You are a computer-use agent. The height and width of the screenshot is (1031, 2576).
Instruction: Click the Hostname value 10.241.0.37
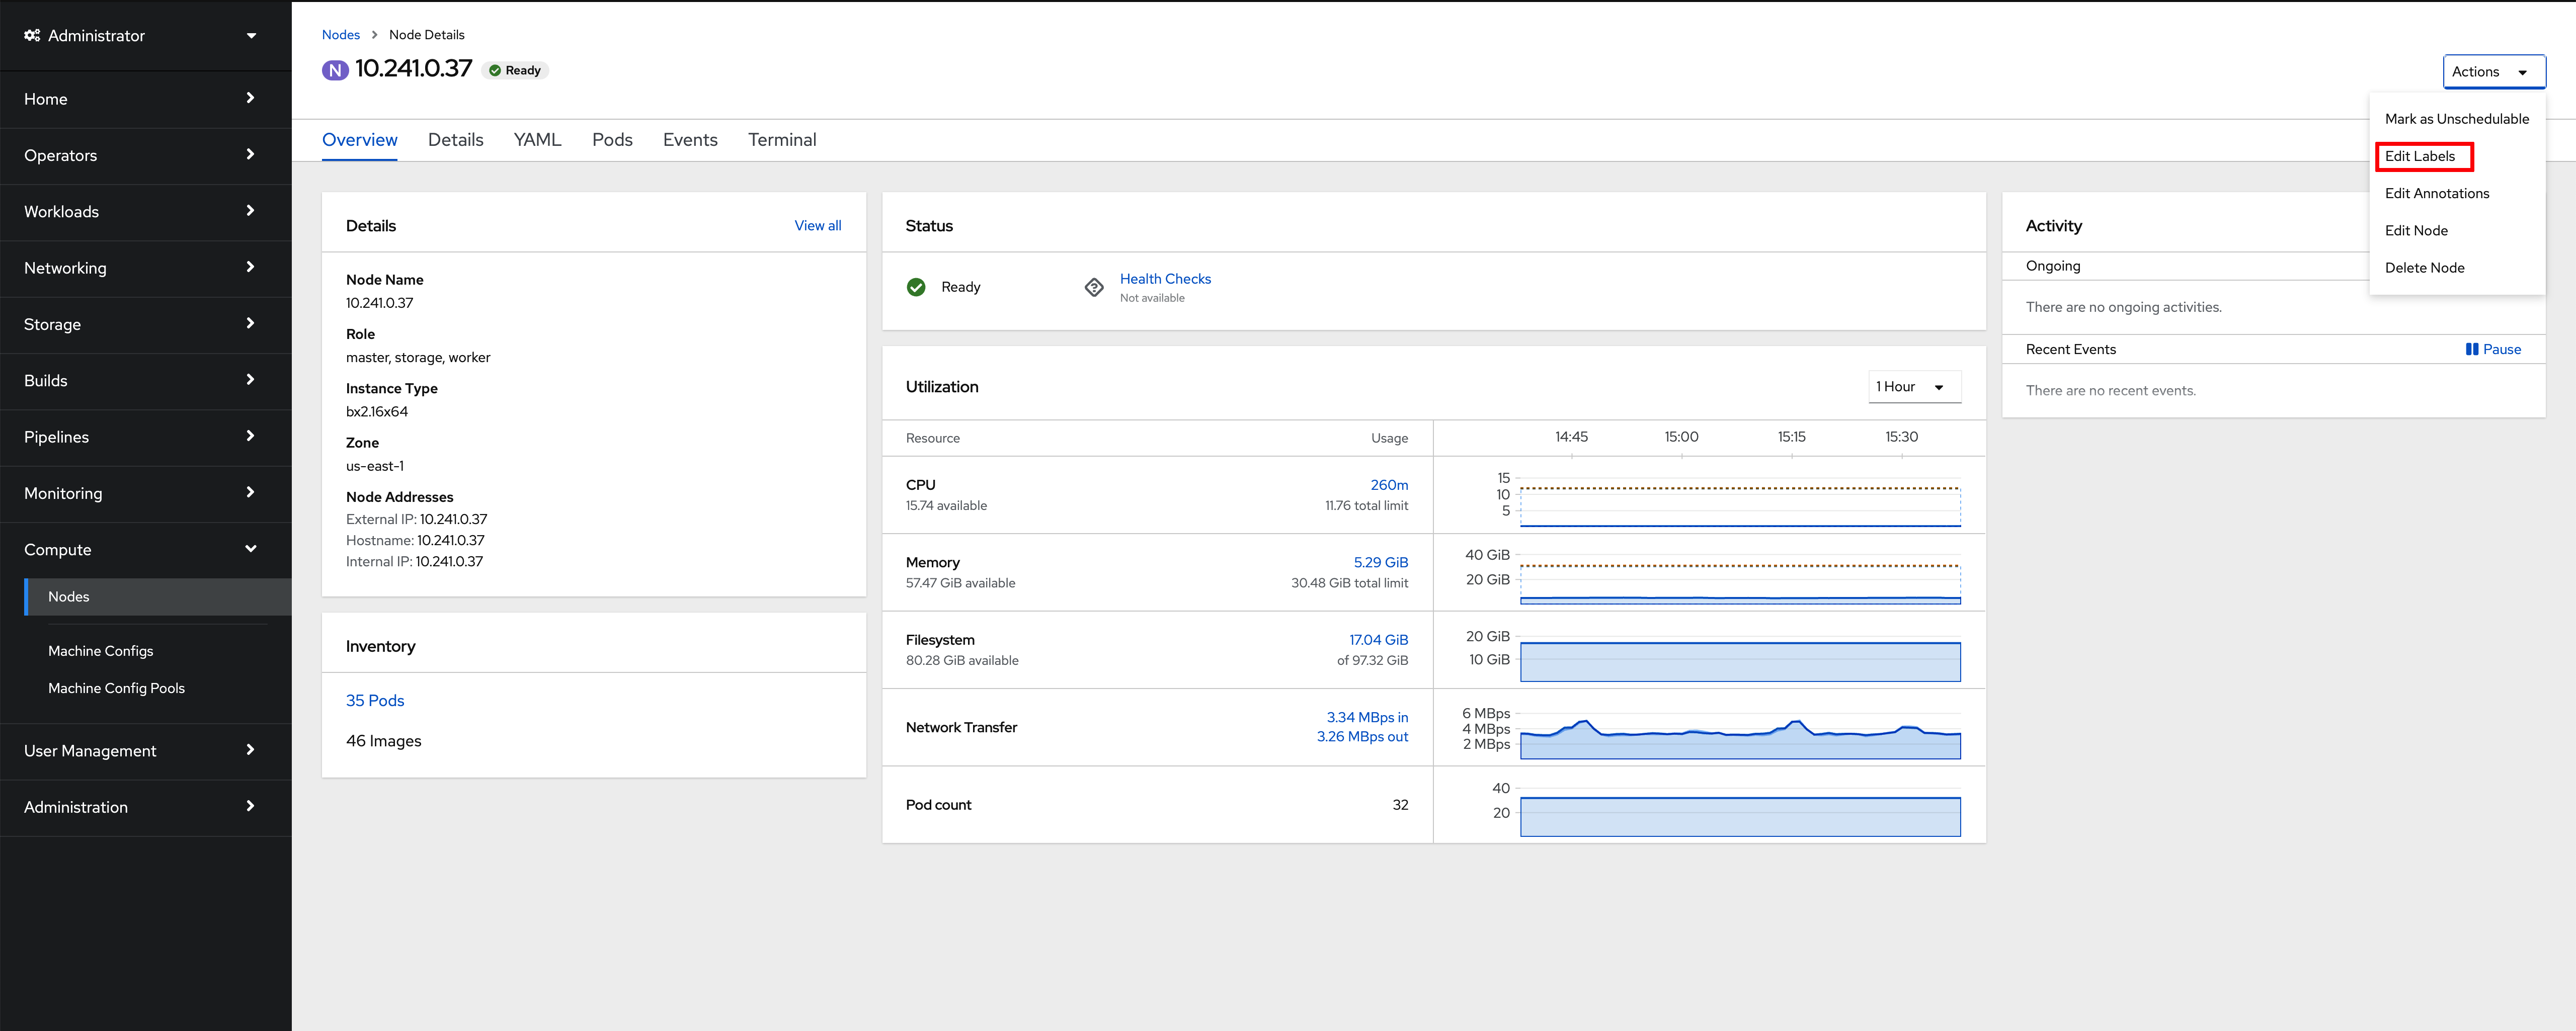coord(450,541)
